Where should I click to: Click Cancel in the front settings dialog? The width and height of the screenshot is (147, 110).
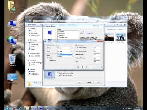pyautogui.click(x=88, y=67)
